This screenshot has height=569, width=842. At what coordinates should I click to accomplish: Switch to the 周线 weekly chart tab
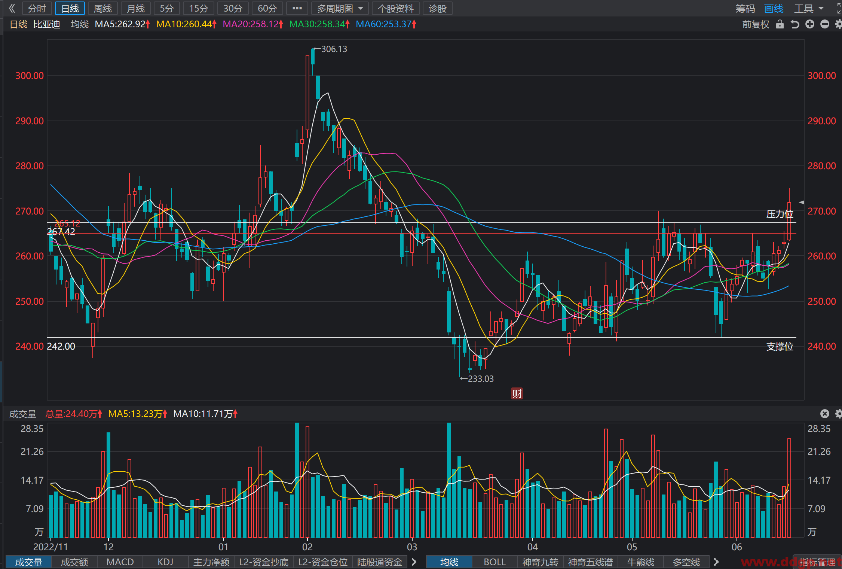pos(103,8)
